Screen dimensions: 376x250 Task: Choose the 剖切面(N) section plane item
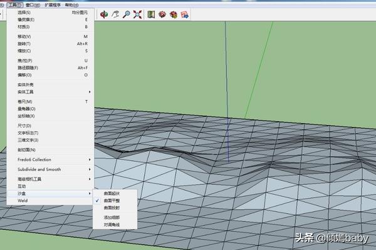pyautogui.click(x=50, y=150)
